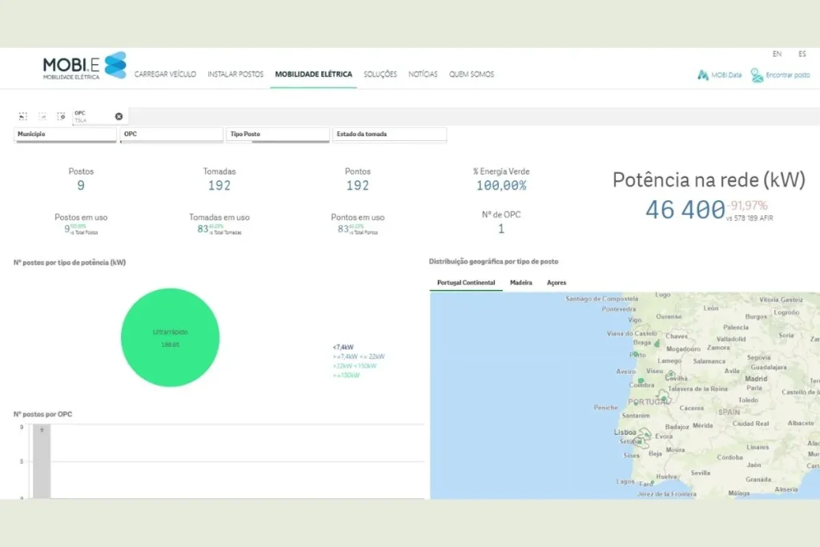The width and height of the screenshot is (820, 547).
Task: Select the Açores map tab
Action: tap(557, 283)
